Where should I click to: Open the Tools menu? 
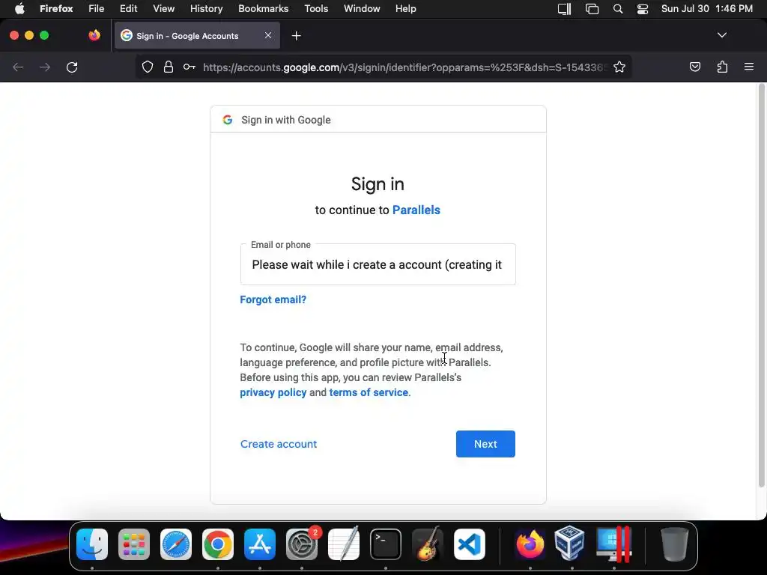pyautogui.click(x=316, y=8)
